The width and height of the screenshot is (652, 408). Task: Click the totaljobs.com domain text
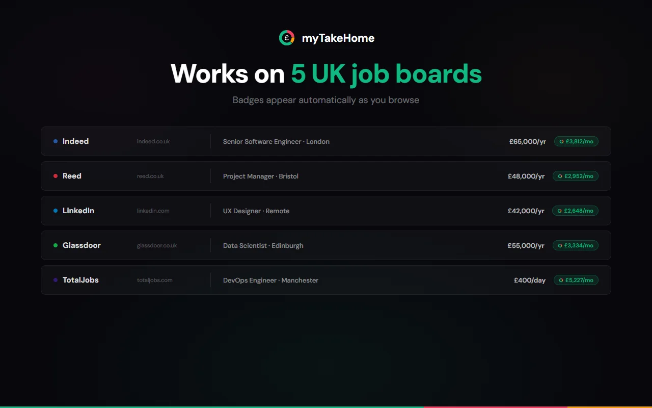pos(154,280)
